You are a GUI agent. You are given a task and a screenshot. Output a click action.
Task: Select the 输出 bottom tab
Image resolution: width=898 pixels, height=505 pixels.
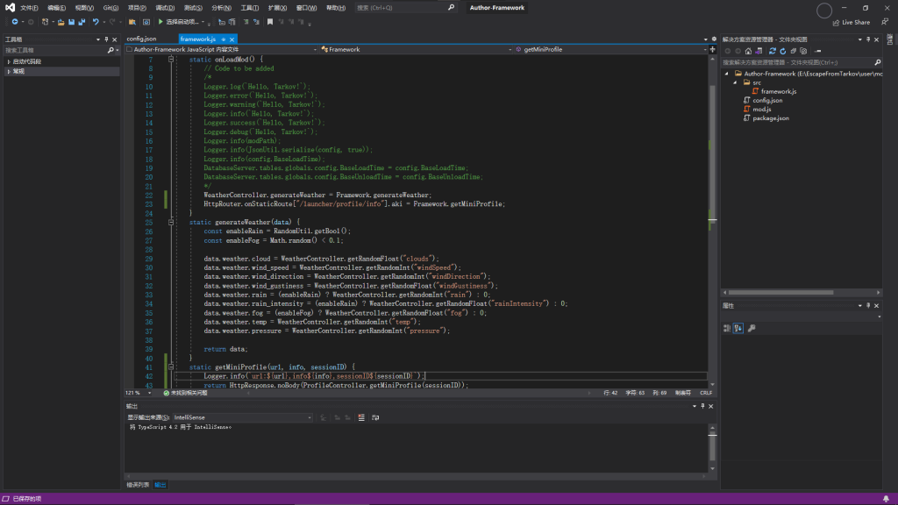pyautogui.click(x=160, y=485)
